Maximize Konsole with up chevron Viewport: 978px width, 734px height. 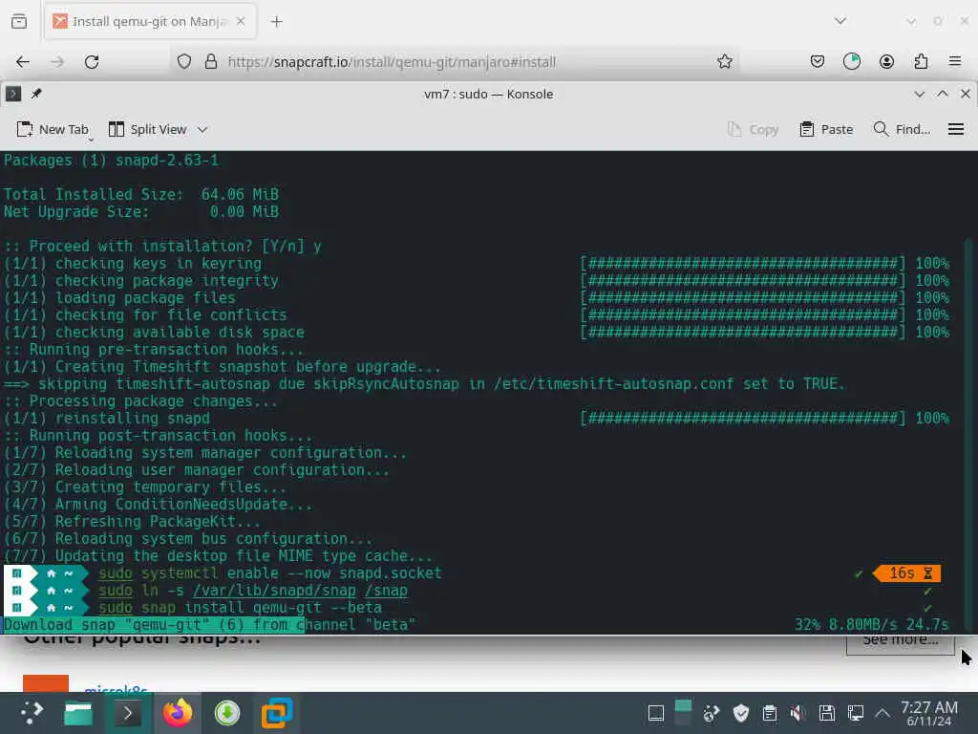943,94
